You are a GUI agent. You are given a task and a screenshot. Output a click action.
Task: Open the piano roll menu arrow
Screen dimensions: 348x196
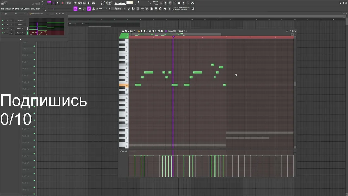(120, 31)
